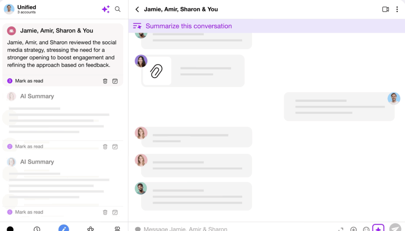Open the AI sparkle assistant beside search
This screenshot has width=405, height=231.
pyautogui.click(x=106, y=9)
